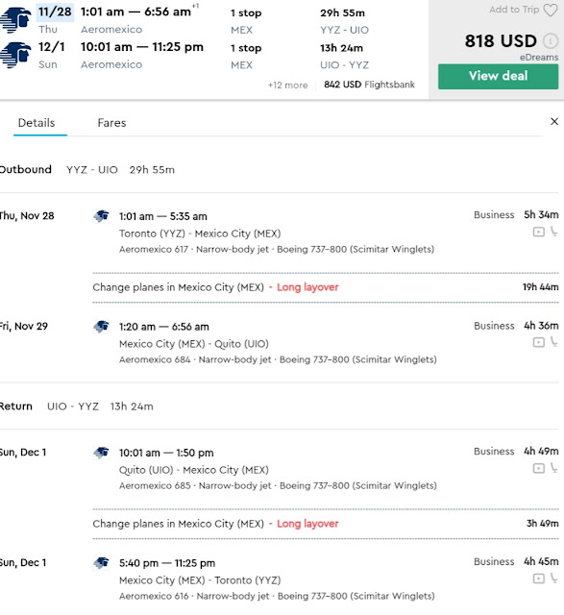Click the eDreams provider label

tap(539, 58)
